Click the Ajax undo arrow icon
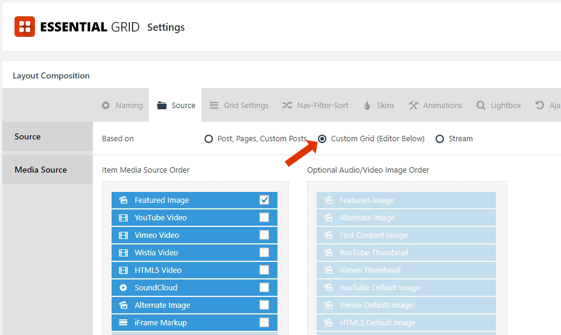This screenshot has width=561, height=335. pyautogui.click(x=539, y=105)
